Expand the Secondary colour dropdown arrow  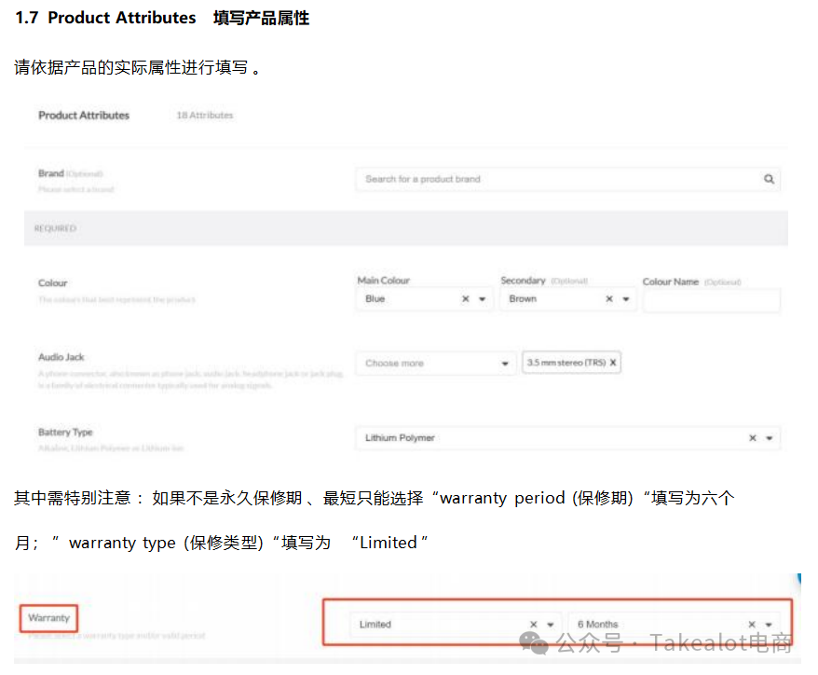[626, 299]
